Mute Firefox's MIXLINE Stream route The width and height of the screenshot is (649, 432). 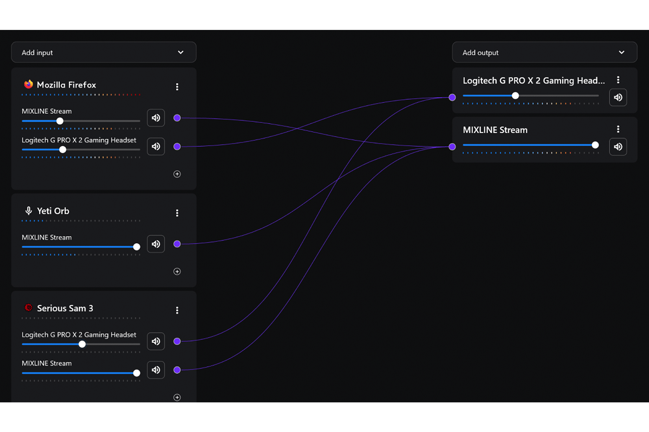(x=156, y=118)
